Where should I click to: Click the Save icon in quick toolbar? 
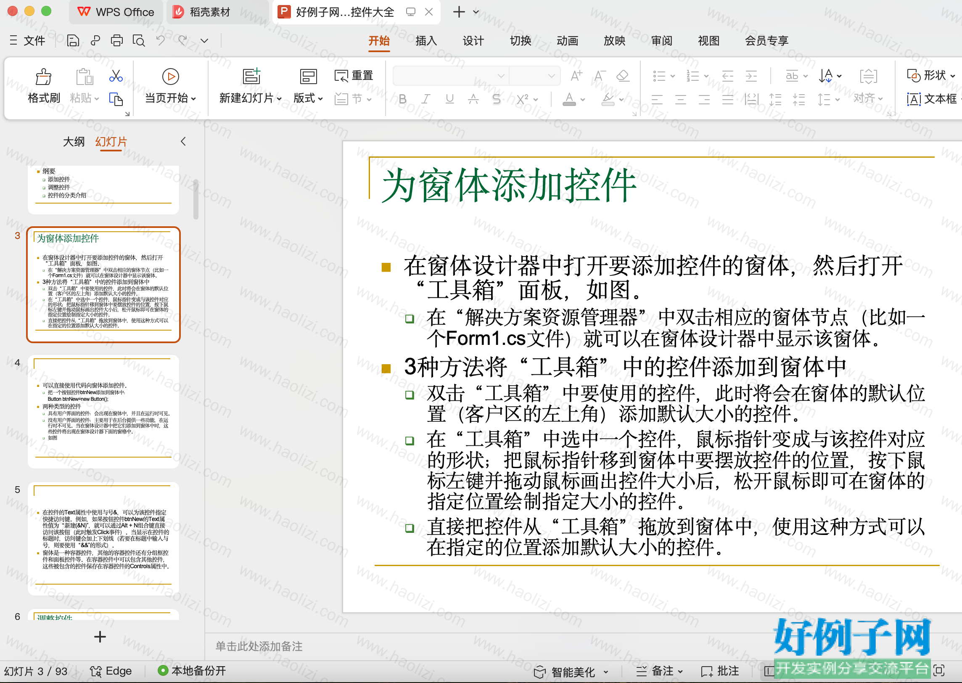73,40
